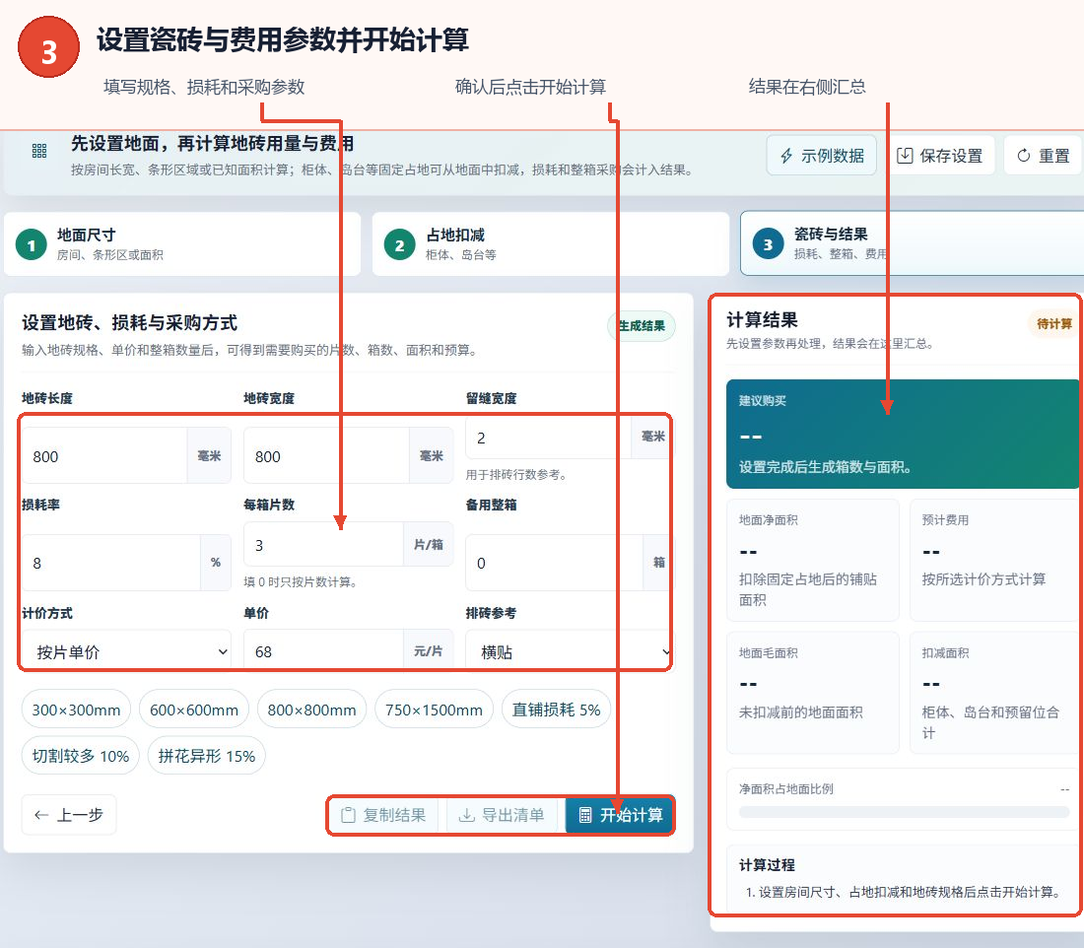Click the 设置地砖、损耗与采购方式 heading

[x=129, y=322]
